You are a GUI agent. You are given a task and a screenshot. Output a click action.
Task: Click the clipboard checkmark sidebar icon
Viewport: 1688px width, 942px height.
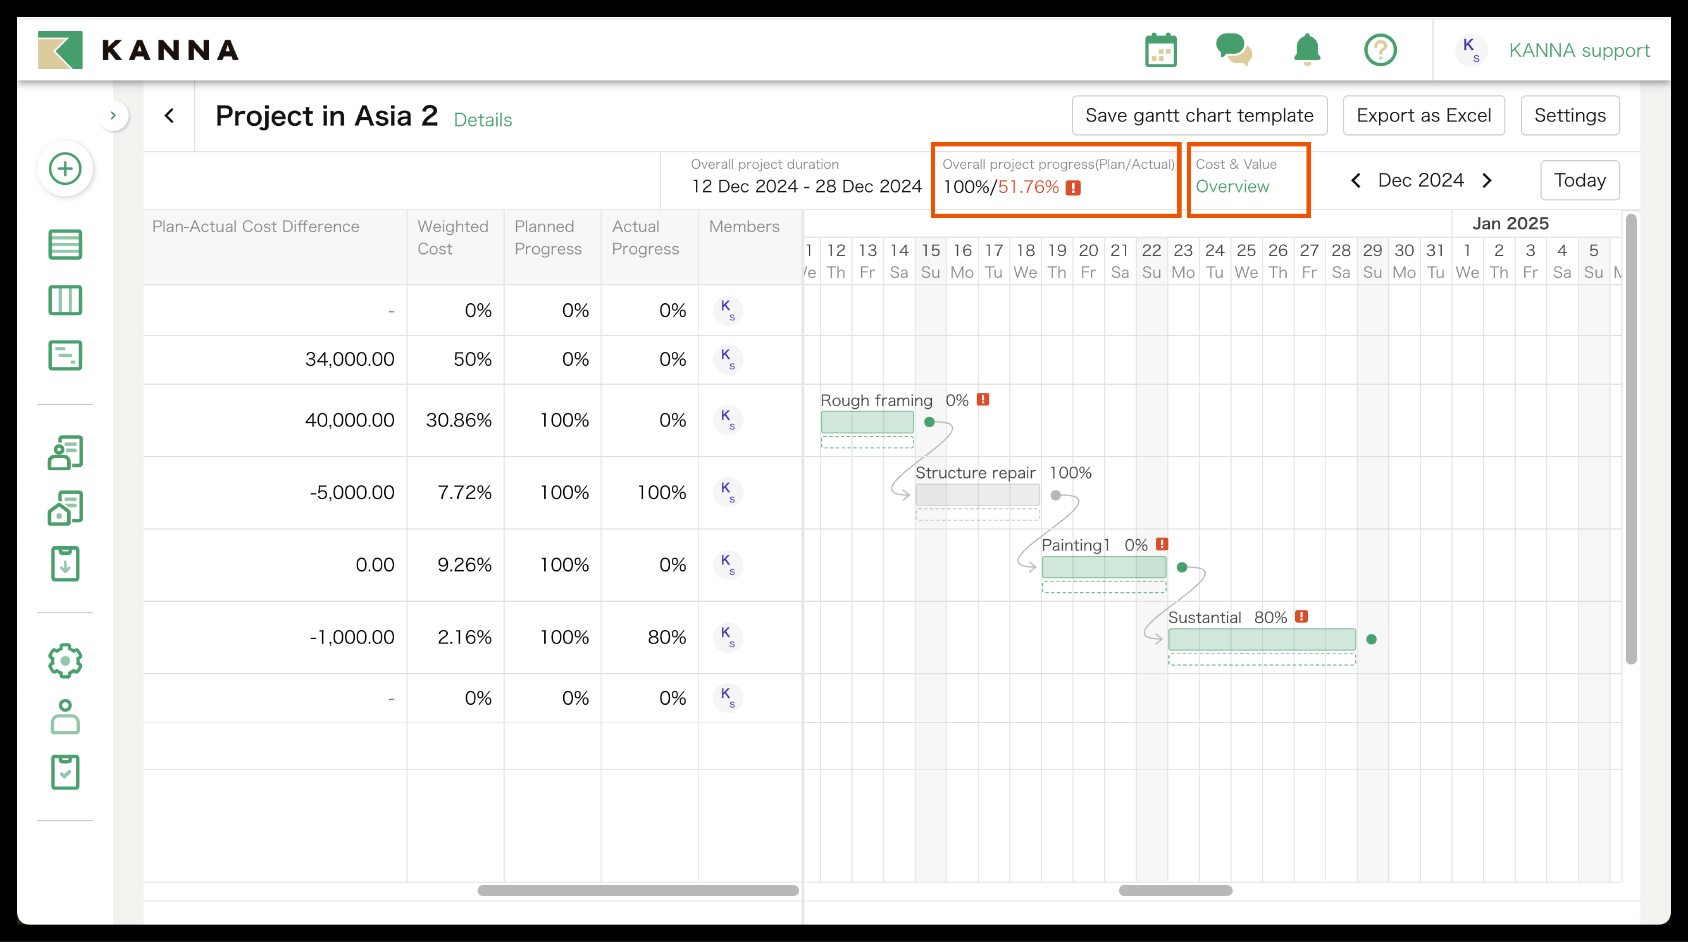click(x=65, y=772)
